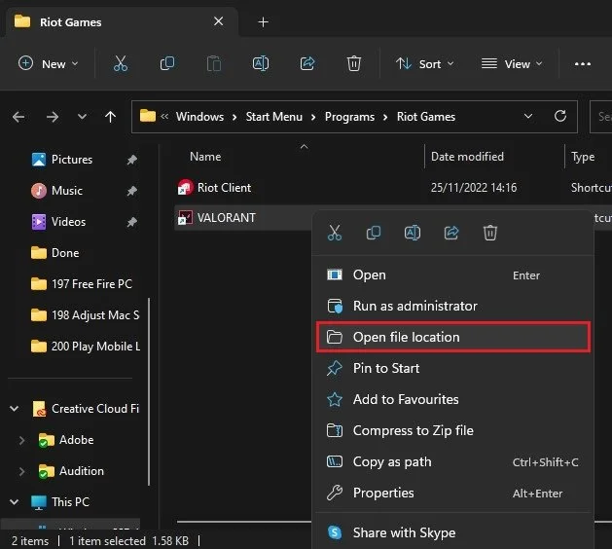The image size is (612, 549).
Task: Click the Rename icon in the toolbar
Action: click(x=261, y=63)
